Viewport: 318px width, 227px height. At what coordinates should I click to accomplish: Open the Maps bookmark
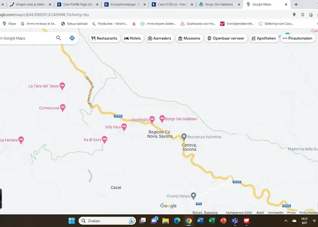pyautogui.click(x=10, y=24)
